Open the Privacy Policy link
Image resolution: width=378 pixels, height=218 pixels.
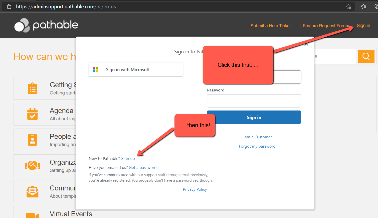click(x=195, y=189)
